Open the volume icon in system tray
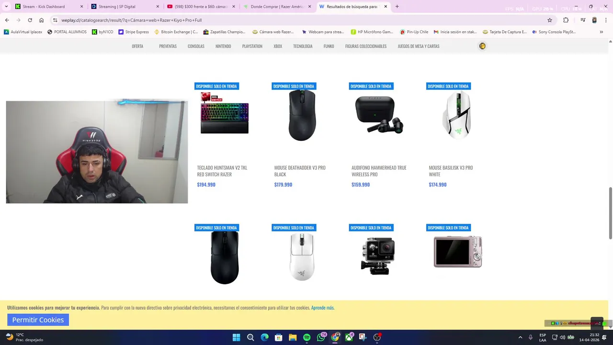Viewport: 613px width, 345px height. pyautogui.click(x=562, y=337)
